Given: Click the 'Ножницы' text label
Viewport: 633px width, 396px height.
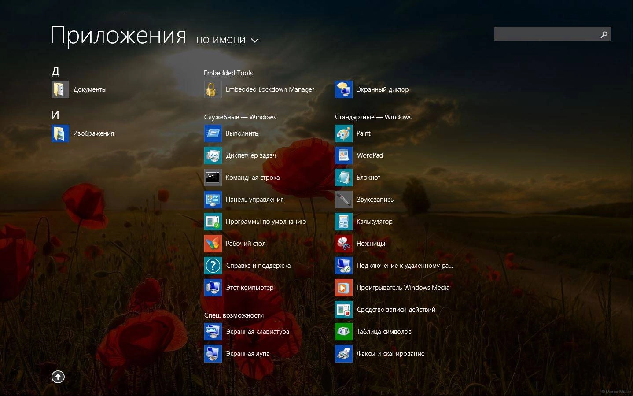Looking at the screenshot, I should click(x=371, y=244).
